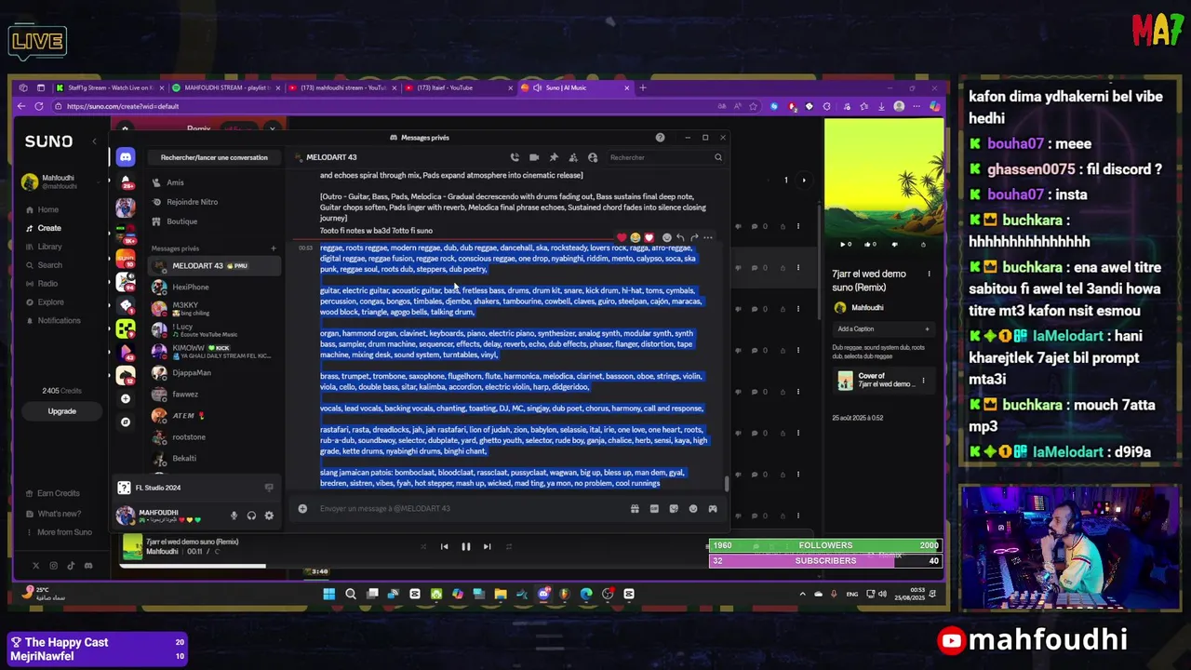Open the GIF picker in Discord
The height and width of the screenshot is (670, 1191).
point(654,509)
